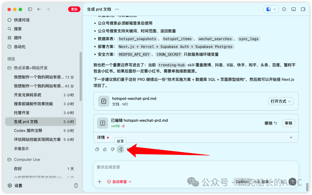Open the conversation dated 12 分

(41, 77)
